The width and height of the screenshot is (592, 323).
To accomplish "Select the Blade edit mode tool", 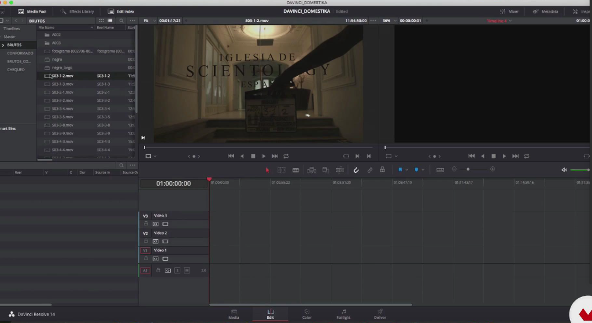I will 295,170.
